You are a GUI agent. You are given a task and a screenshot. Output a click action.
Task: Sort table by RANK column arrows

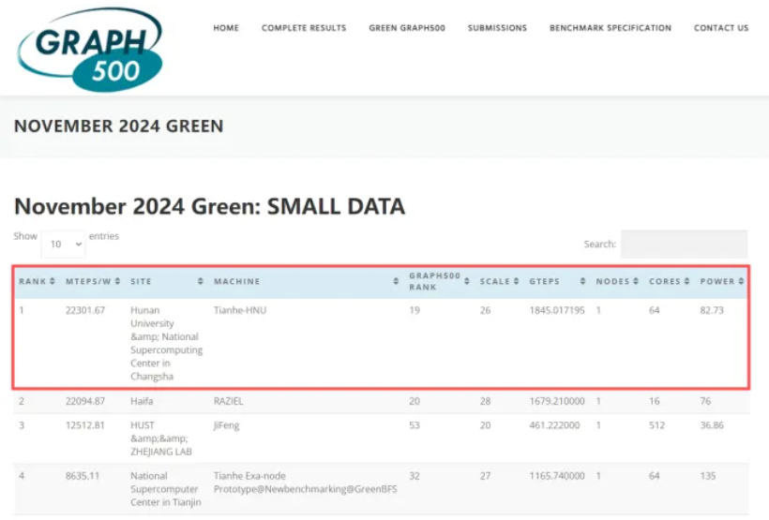(x=53, y=281)
